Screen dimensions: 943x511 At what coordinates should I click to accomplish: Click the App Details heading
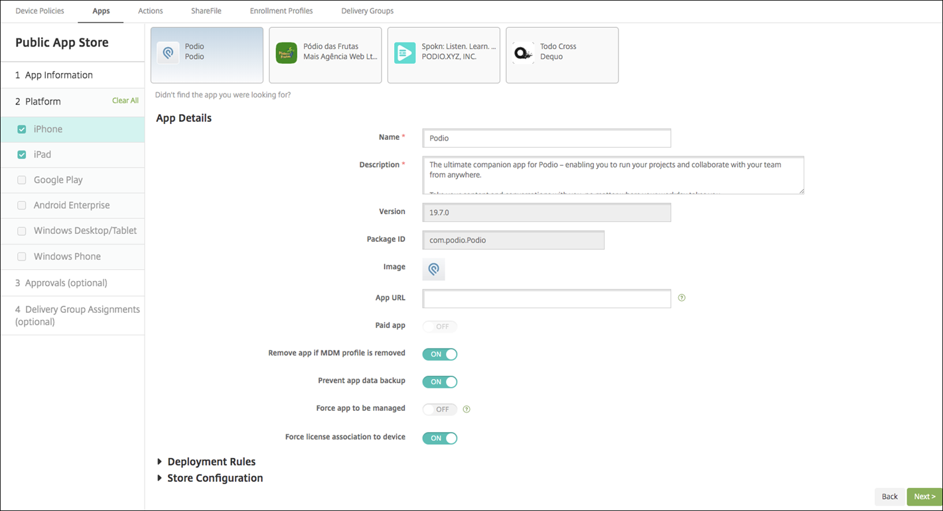184,118
